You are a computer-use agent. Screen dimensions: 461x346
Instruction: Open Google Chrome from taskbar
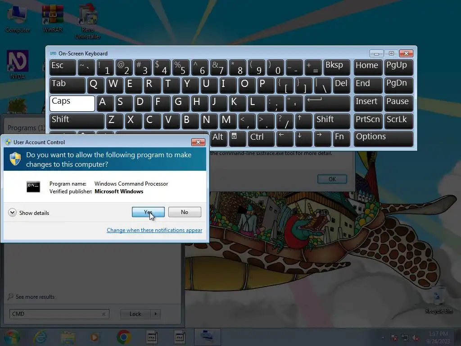tap(124, 337)
